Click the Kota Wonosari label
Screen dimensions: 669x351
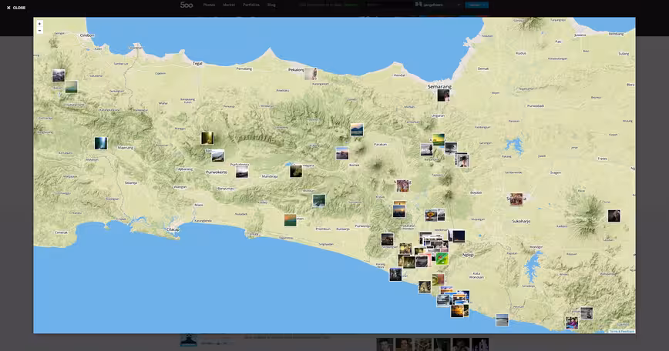pos(476,276)
